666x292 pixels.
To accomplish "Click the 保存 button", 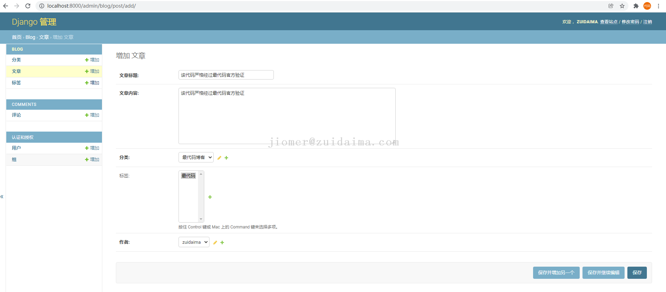I will point(637,273).
